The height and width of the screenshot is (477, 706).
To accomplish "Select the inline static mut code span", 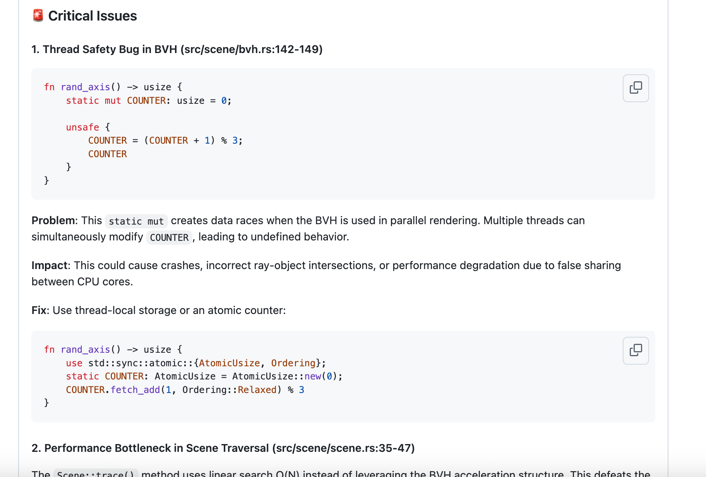I will tap(136, 221).
